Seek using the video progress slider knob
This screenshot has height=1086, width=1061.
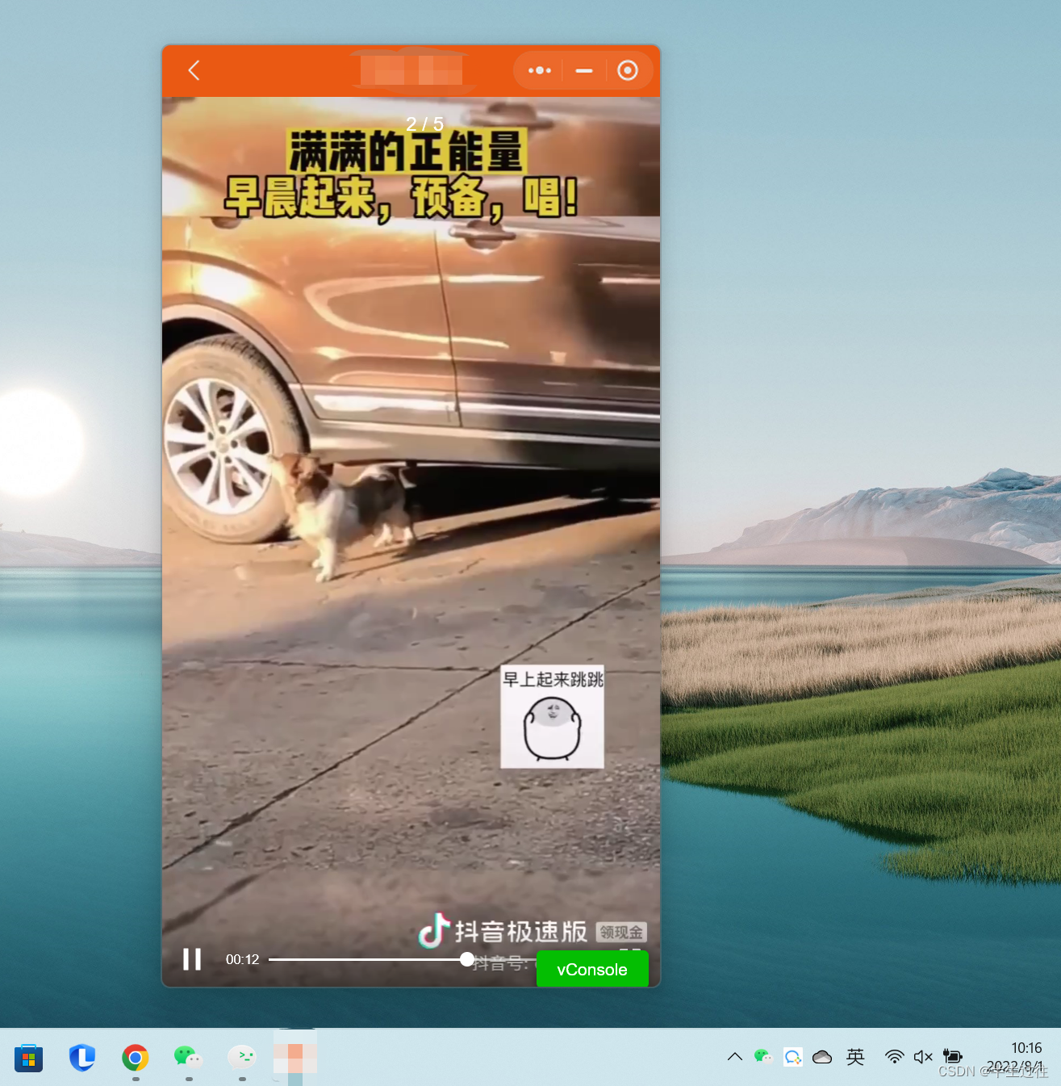(x=467, y=959)
